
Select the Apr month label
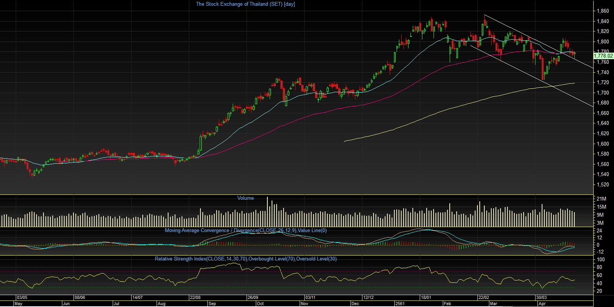point(542,304)
